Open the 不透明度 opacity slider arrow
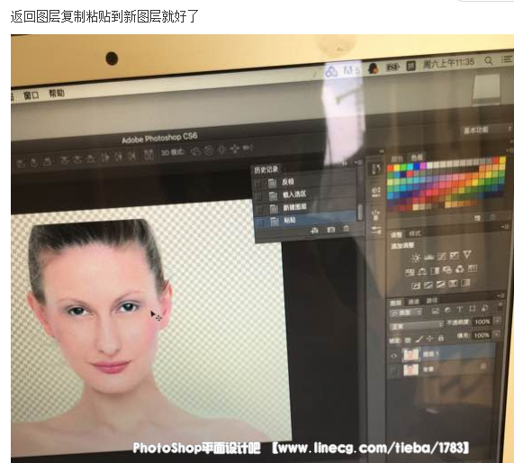Viewport: 514px width, 463px height. click(497, 321)
